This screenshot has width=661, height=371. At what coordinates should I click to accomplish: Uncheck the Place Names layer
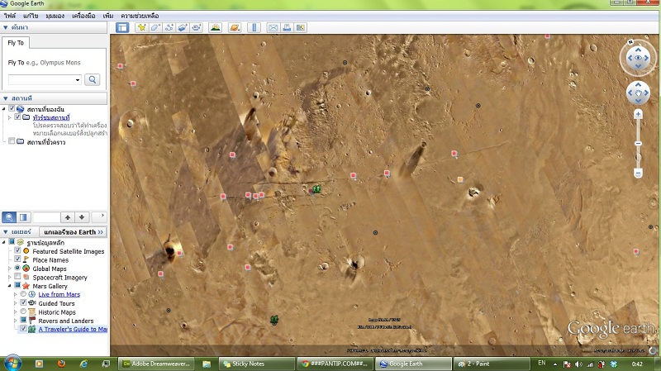click(x=17, y=259)
